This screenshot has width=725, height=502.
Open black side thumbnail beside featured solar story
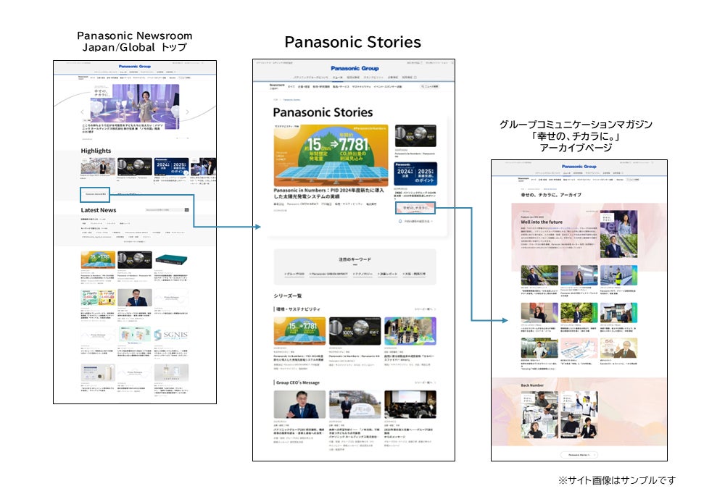coord(415,136)
